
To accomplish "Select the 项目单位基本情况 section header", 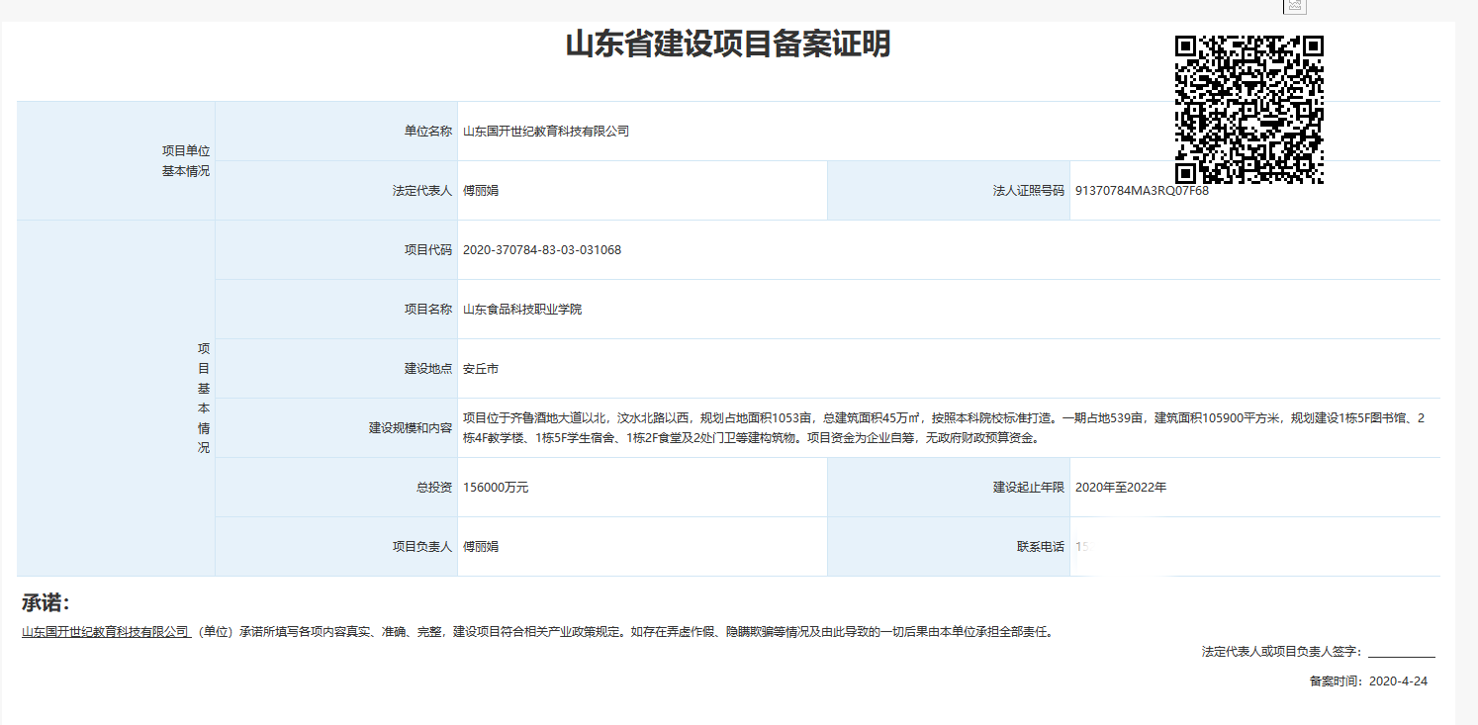I will pyautogui.click(x=186, y=160).
